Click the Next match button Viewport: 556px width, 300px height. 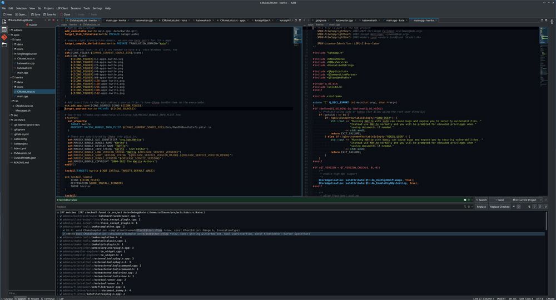[499, 200]
